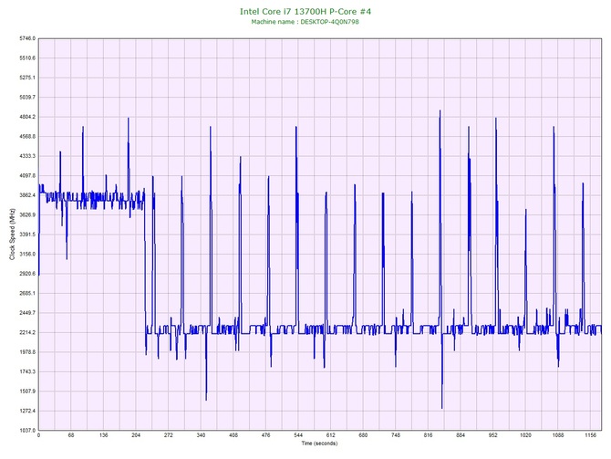611x459 pixels.
Task: Click the x-axis tick label 204
Action: point(136,435)
